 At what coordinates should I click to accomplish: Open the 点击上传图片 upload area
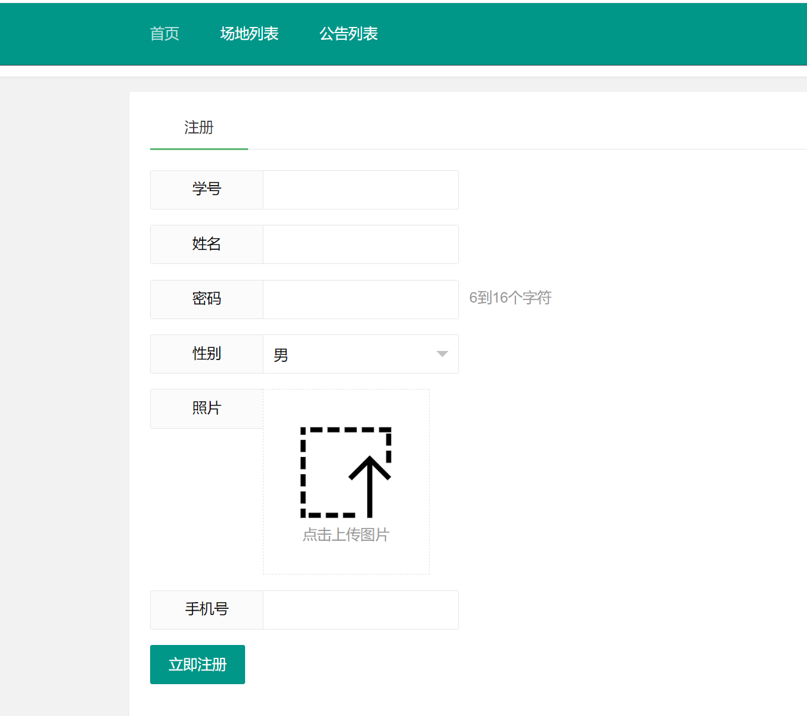pos(346,534)
